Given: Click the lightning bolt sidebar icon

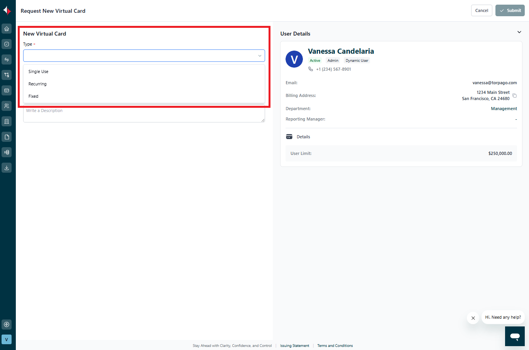Looking at the screenshot, I should point(7,325).
